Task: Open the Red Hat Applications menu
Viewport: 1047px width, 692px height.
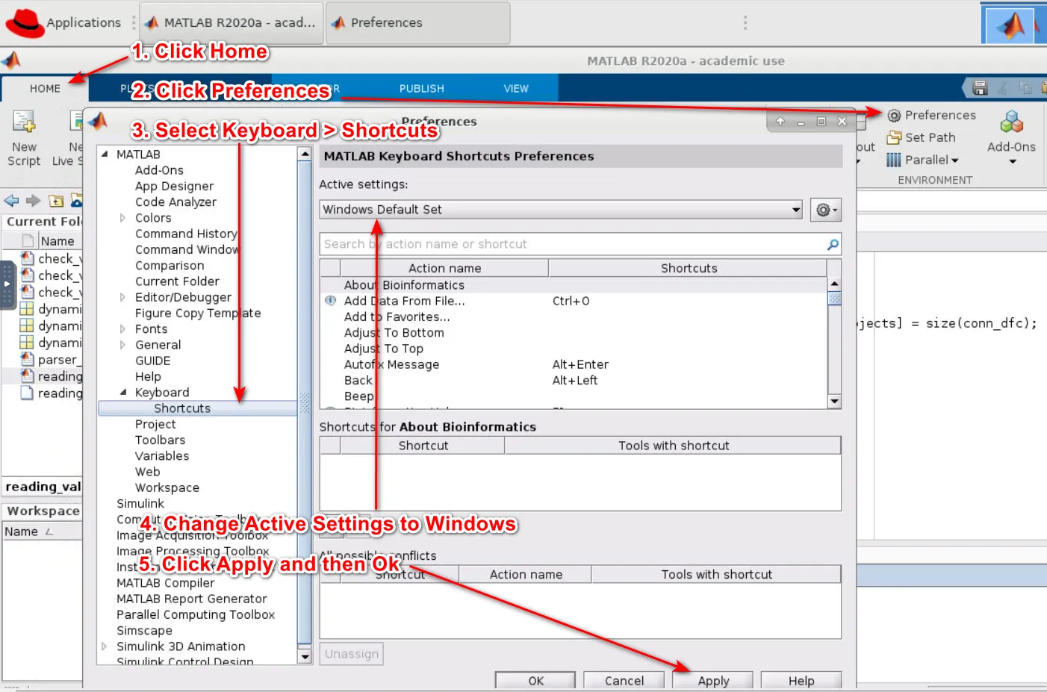Action: [63, 23]
